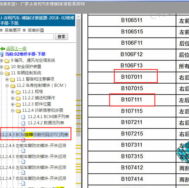Image resolution: width=189 pixels, height=188 pixels.
Task: Expand the 11.2.3 部件位置 node
Action: coord(12,104)
